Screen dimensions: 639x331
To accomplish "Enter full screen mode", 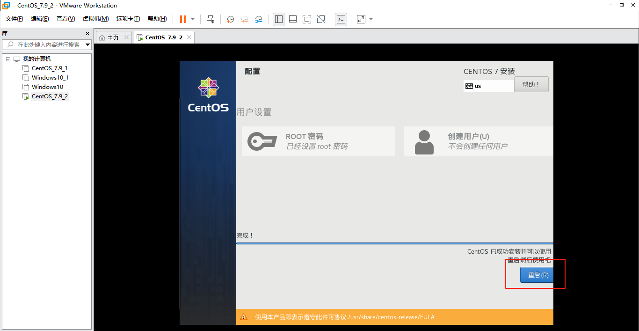I will click(x=306, y=19).
